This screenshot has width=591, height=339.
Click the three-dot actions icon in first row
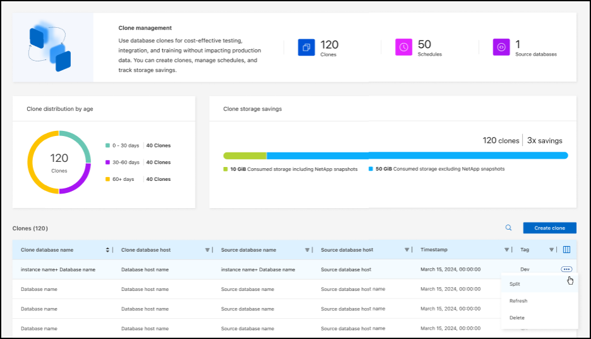click(x=566, y=269)
